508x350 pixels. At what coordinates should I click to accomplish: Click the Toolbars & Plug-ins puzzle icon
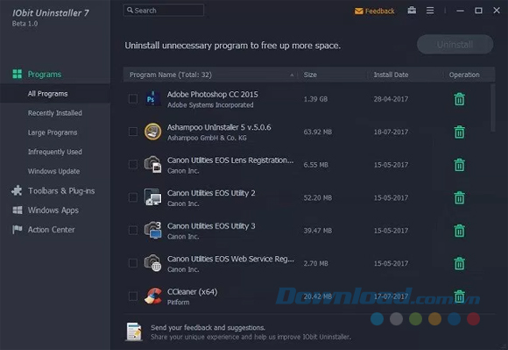point(17,190)
